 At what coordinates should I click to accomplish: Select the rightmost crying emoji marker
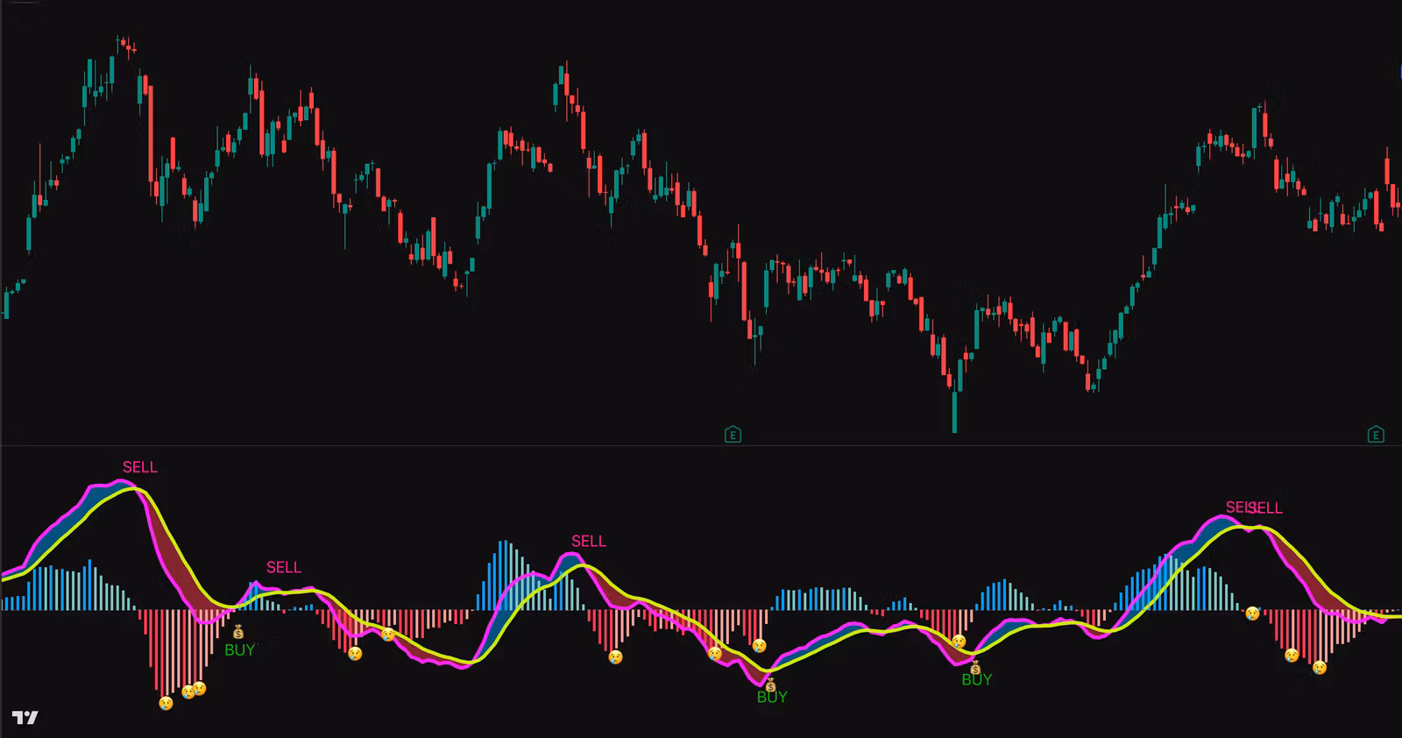point(1319,668)
